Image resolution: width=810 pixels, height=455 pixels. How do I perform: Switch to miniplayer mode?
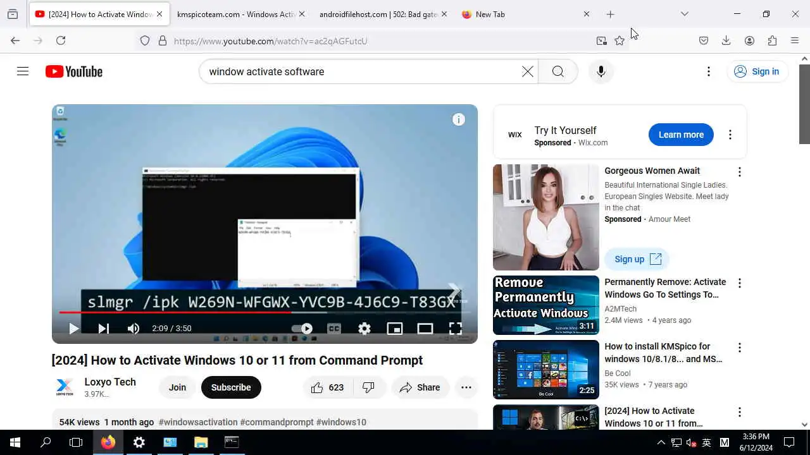[394, 329]
